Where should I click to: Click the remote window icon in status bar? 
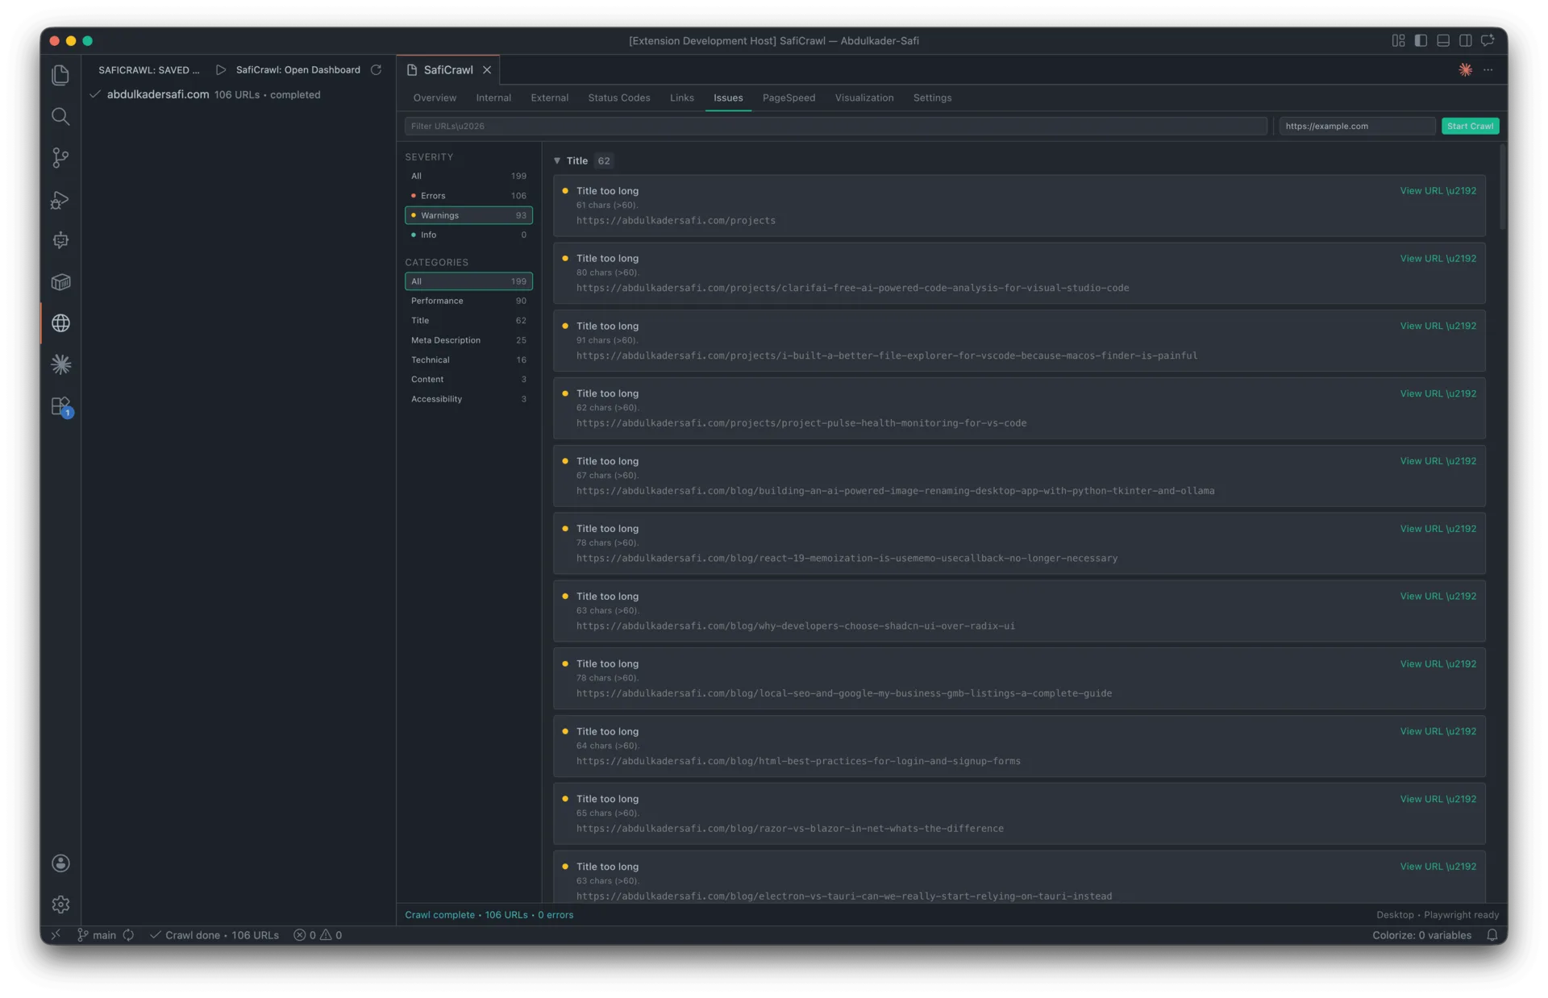coord(56,935)
